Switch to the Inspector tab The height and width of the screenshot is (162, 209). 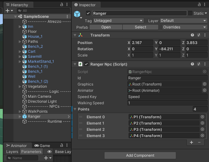tap(85, 5)
